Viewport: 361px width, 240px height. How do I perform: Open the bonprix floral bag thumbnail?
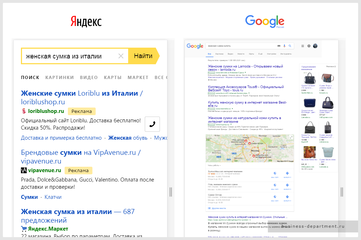coord(328,78)
